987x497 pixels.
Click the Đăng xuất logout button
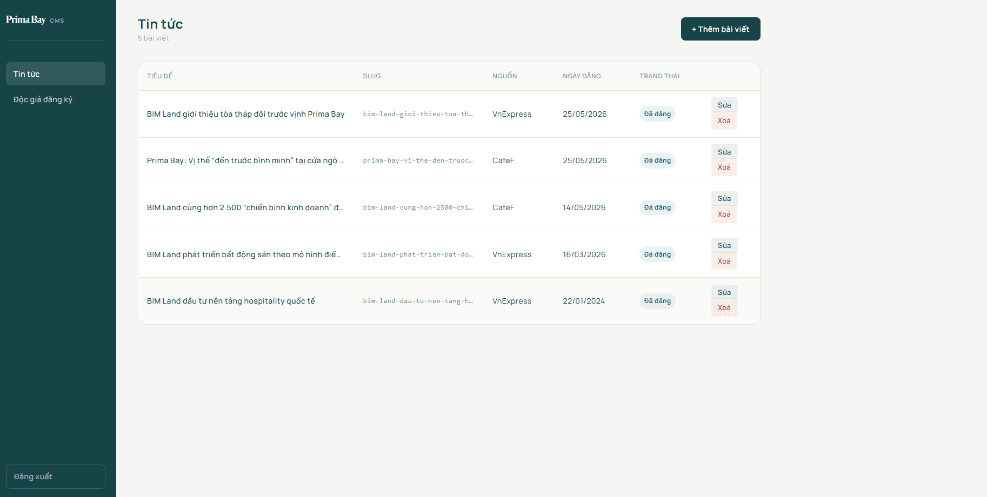click(56, 476)
